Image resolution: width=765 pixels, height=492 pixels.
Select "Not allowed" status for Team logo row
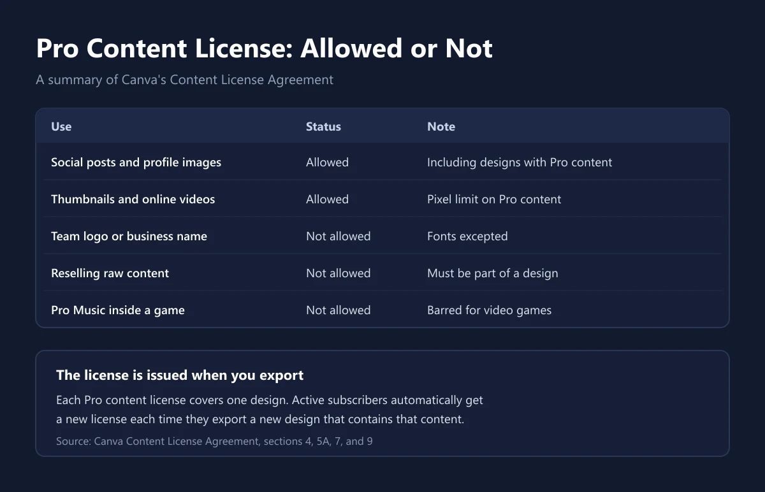pos(338,236)
